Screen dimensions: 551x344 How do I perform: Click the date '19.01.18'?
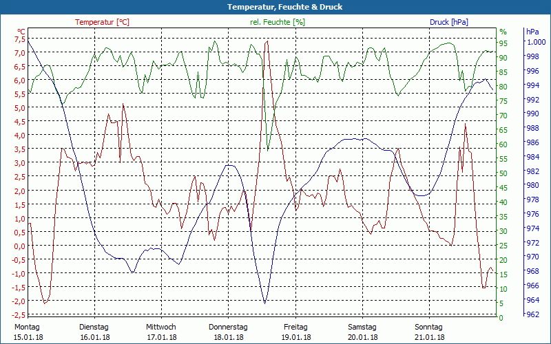click(x=296, y=337)
